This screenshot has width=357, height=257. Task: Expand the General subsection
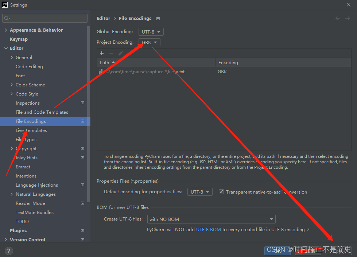point(12,57)
